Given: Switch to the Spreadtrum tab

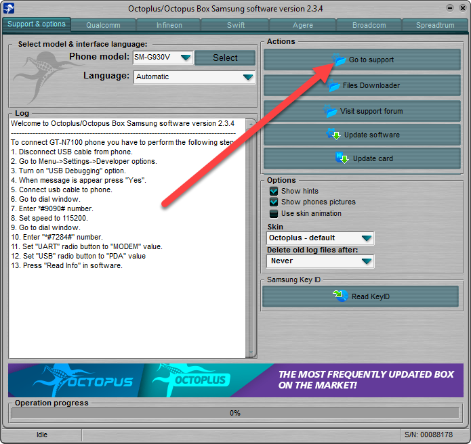Looking at the screenshot, I should pyautogui.click(x=435, y=25).
